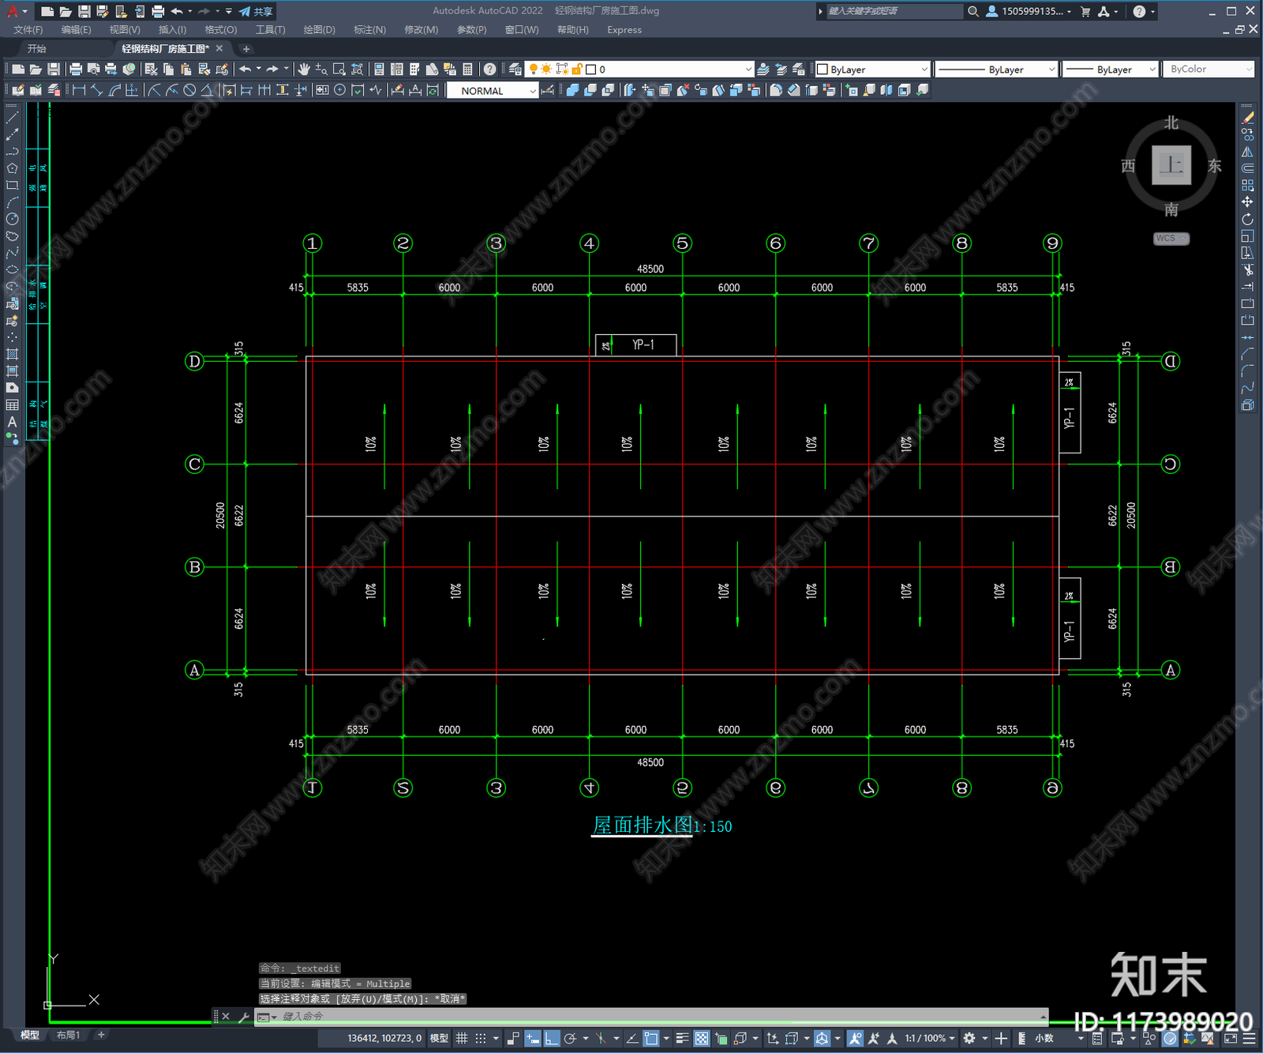Select the Aligned dimension tool
1263x1053 pixels.
tap(96, 90)
